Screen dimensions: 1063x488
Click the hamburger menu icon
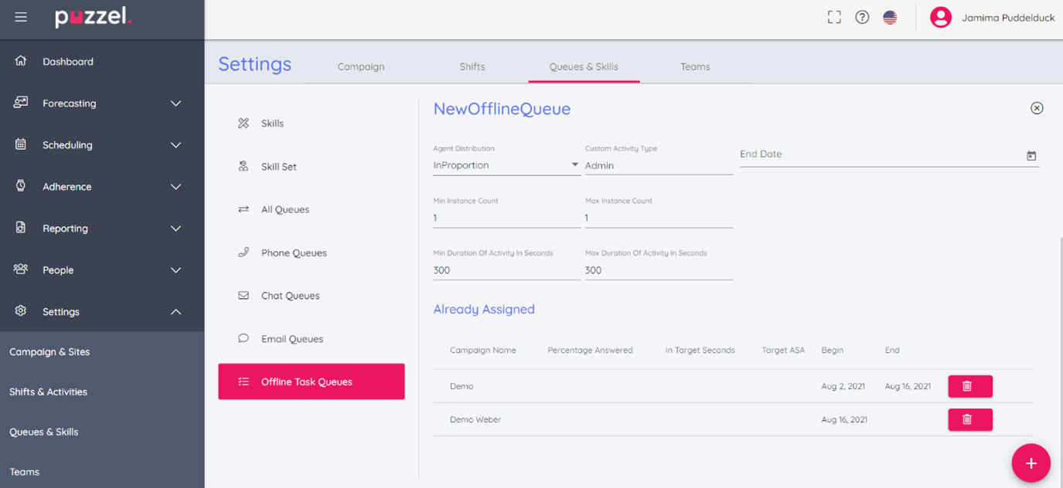pos(21,17)
